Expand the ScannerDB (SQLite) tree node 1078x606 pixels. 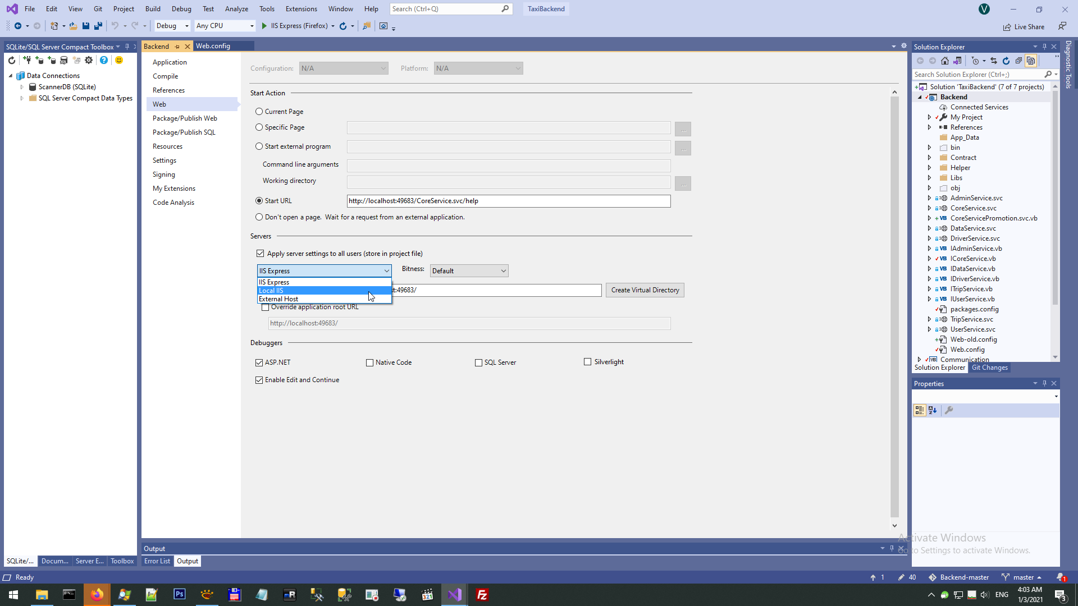(22, 87)
